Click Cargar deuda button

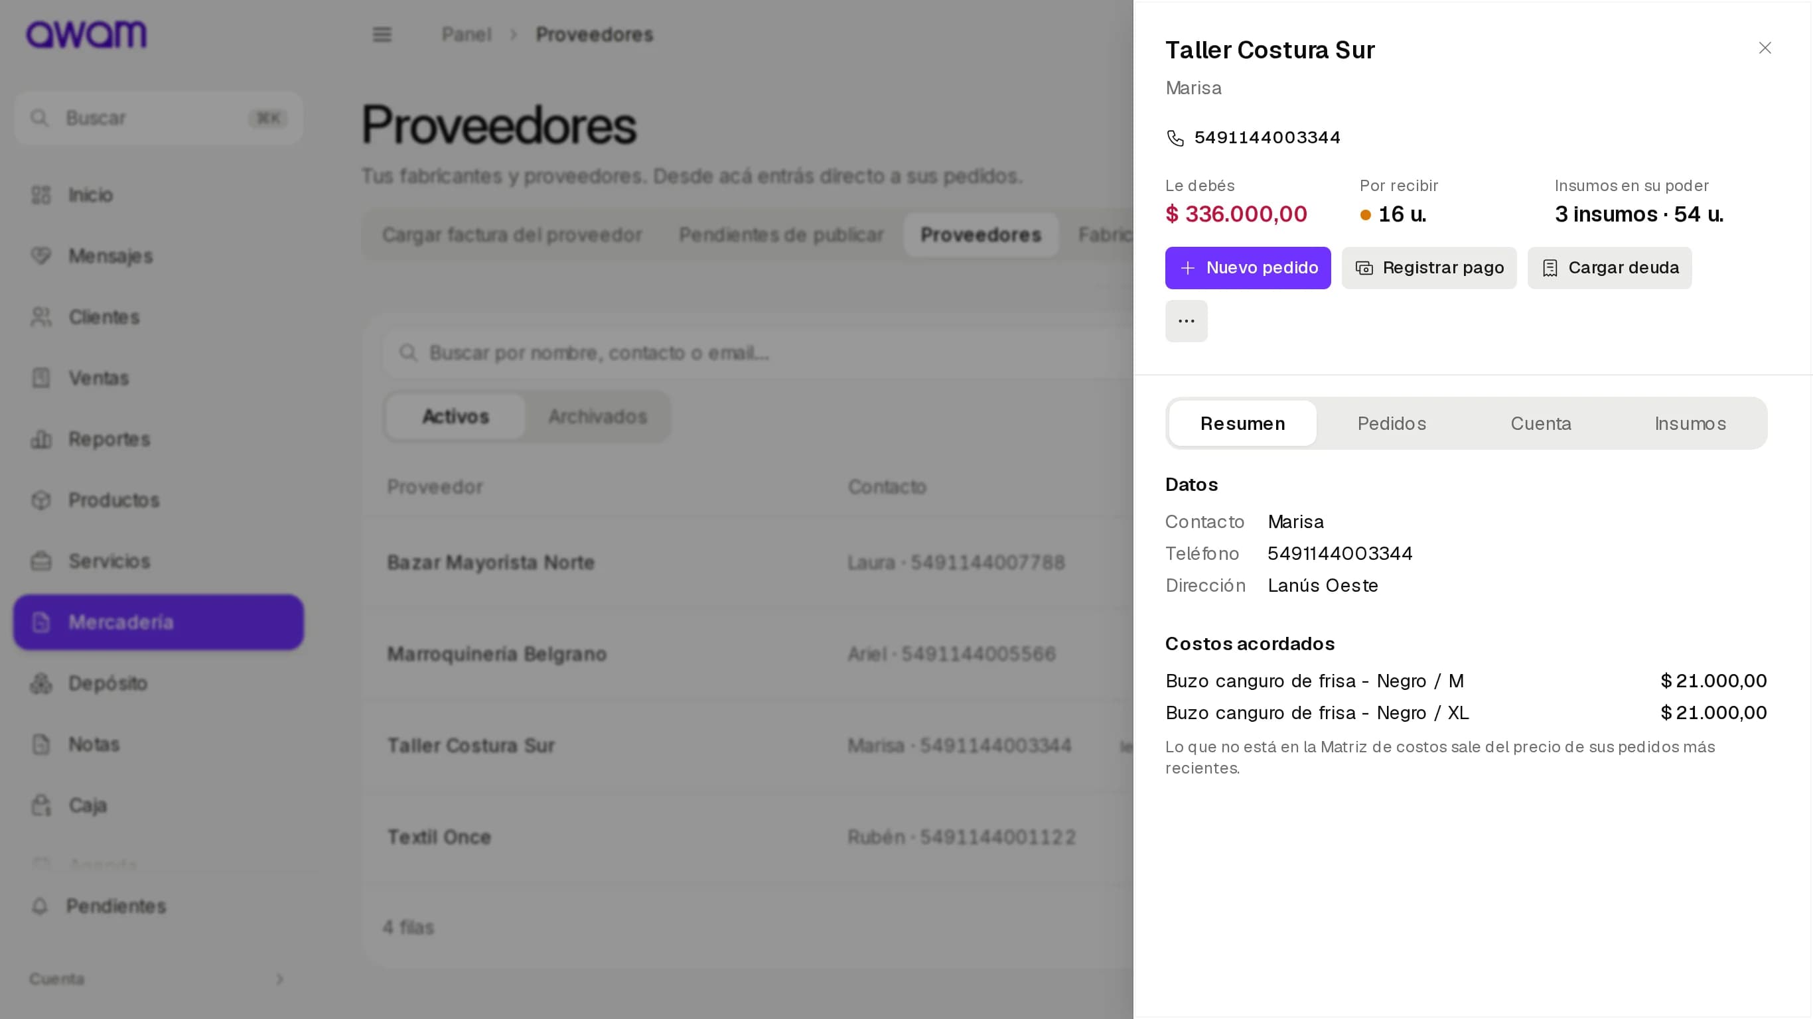point(1609,267)
